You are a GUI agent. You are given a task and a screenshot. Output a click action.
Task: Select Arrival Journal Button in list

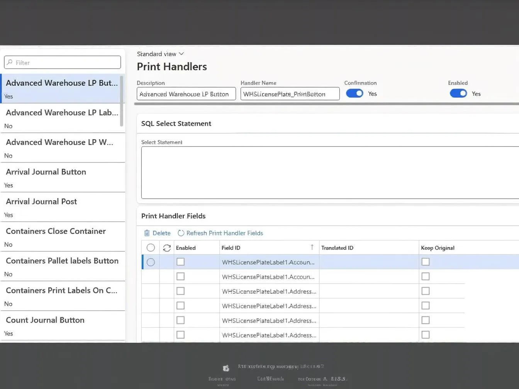pyautogui.click(x=46, y=172)
